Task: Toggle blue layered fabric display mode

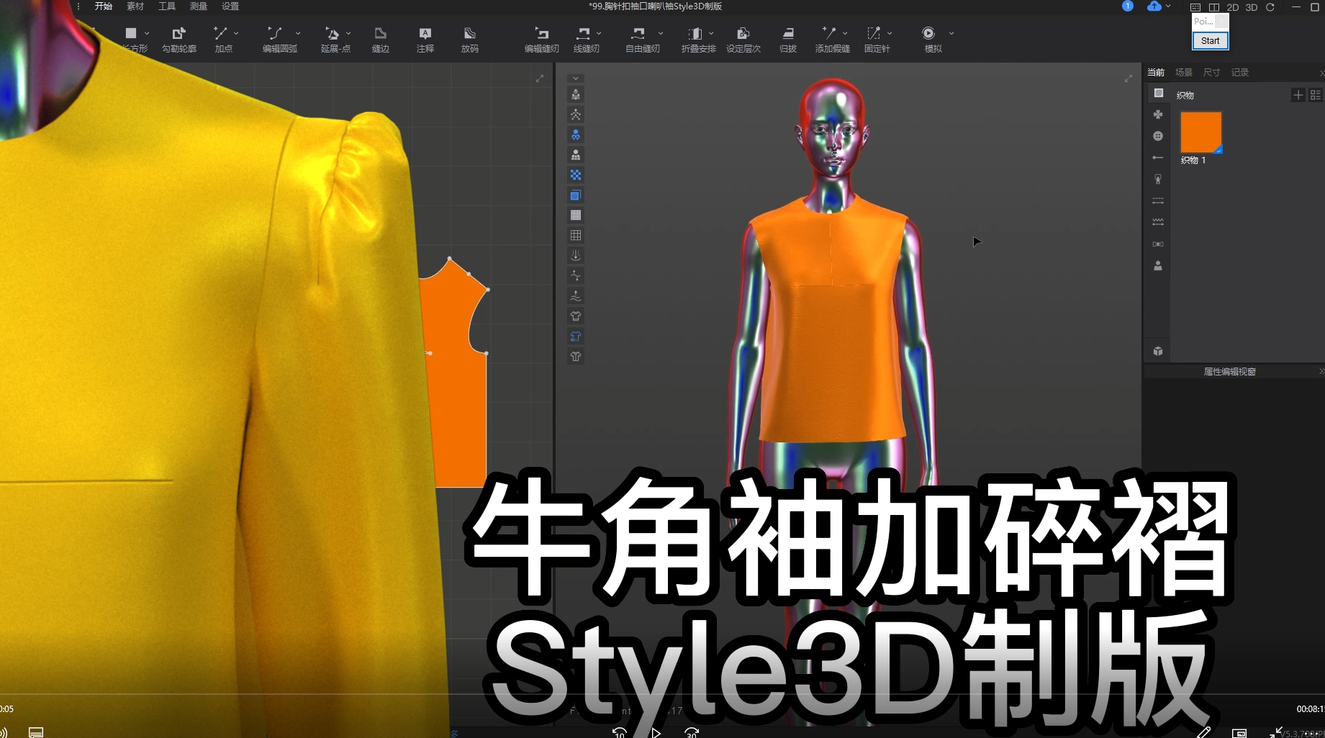Action: (576, 195)
